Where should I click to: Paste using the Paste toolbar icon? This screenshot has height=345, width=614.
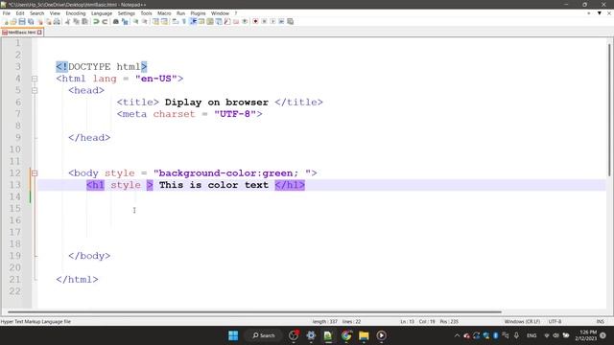(x=84, y=21)
